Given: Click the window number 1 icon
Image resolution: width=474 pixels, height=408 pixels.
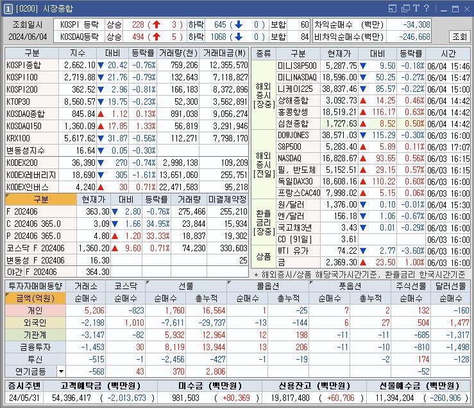Looking at the screenshot, I should pyautogui.click(x=8, y=9).
